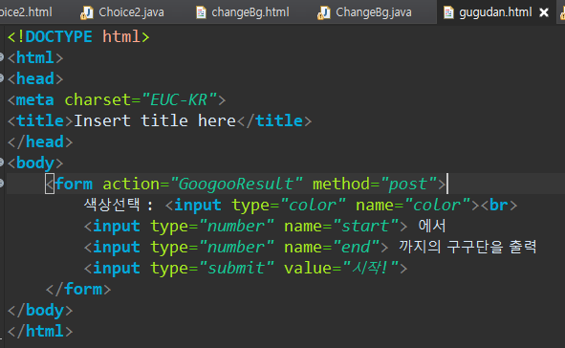Image resolution: width=565 pixels, height=348 pixels.
Task: Click the value attribute name of the submit input
Action: pyautogui.click(x=308, y=268)
